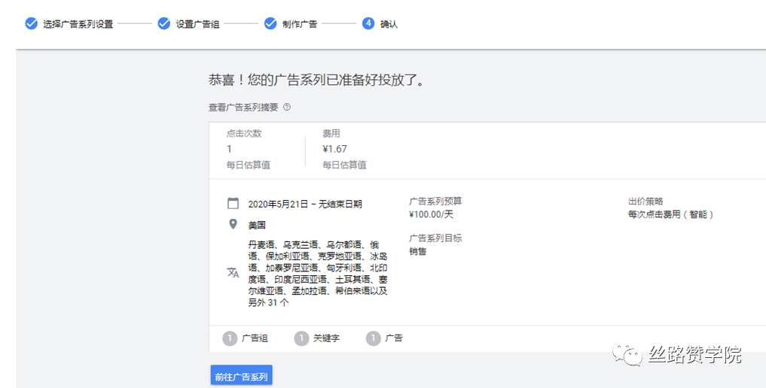This screenshot has height=388, width=766.
Task: Open the help icon beside 查看广告系列摘要
Action: tap(287, 108)
